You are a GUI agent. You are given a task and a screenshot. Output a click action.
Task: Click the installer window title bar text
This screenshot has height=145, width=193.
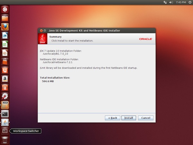[x=84, y=31]
